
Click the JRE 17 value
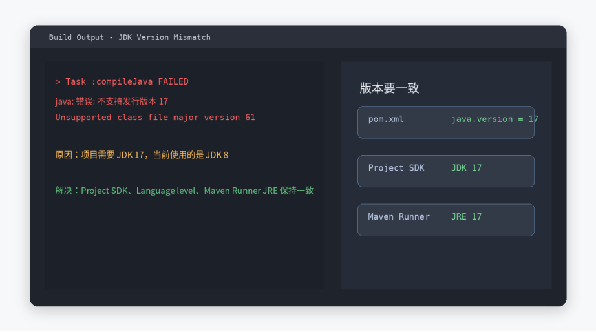tap(466, 216)
